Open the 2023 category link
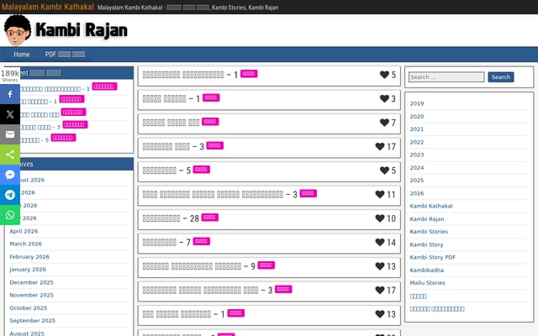Screen dimensions: 538x336 pyautogui.click(x=417, y=155)
